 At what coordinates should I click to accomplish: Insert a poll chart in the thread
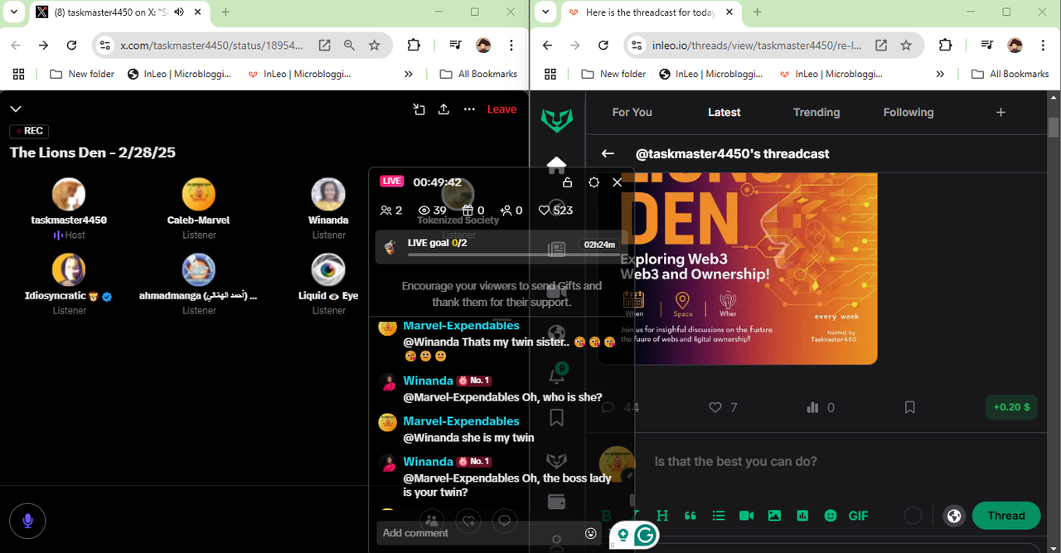coord(802,516)
